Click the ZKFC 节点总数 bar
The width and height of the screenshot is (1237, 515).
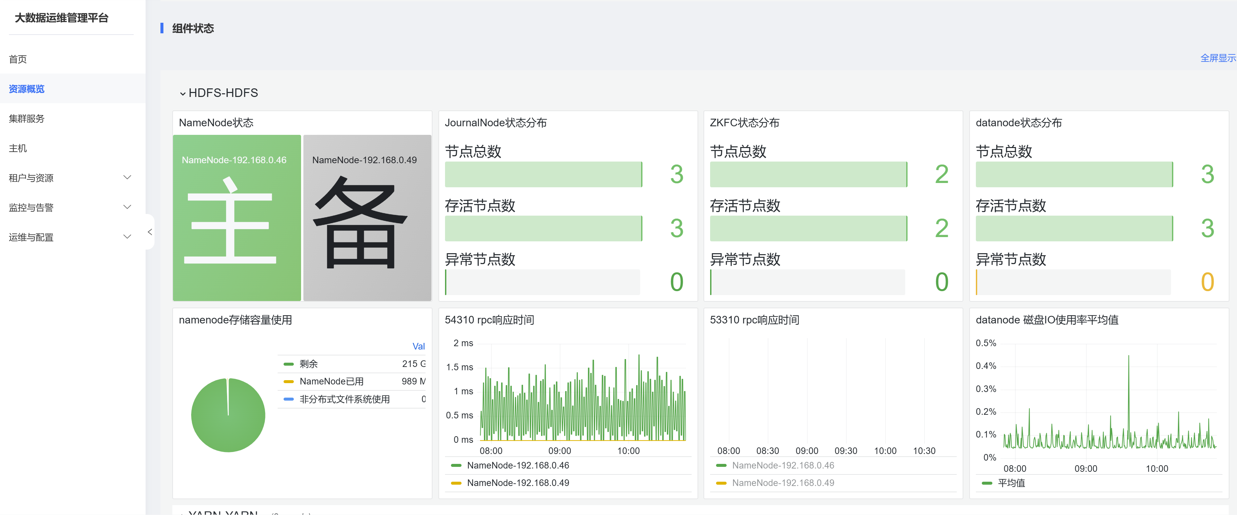click(809, 174)
